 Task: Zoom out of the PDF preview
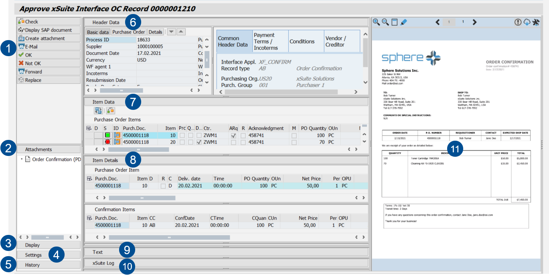[385, 22]
